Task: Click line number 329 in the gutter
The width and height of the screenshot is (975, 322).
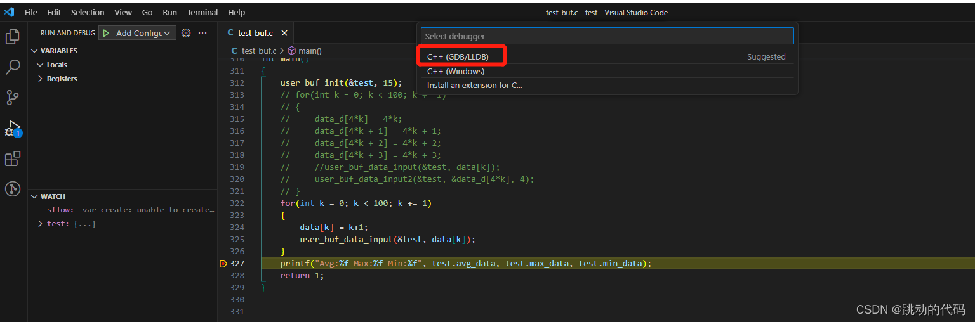Action: click(237, 288)
